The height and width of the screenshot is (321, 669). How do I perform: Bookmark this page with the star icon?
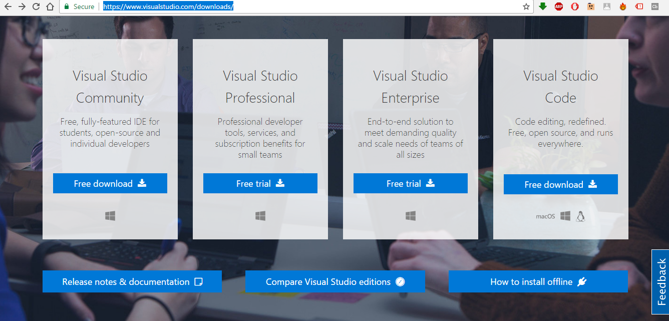click(526, 7)
